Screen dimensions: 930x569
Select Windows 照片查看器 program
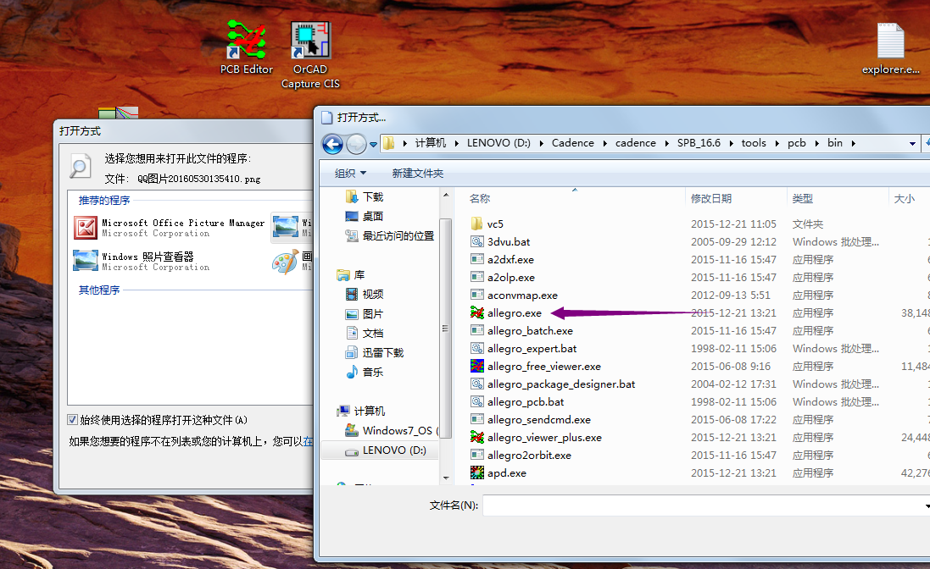[142, 261]
